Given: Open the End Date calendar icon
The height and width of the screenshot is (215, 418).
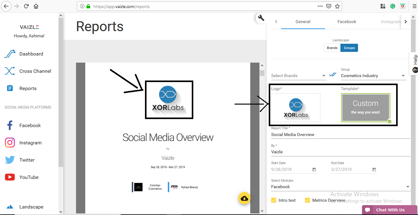Looking at the screenshot, I should 374,169.
